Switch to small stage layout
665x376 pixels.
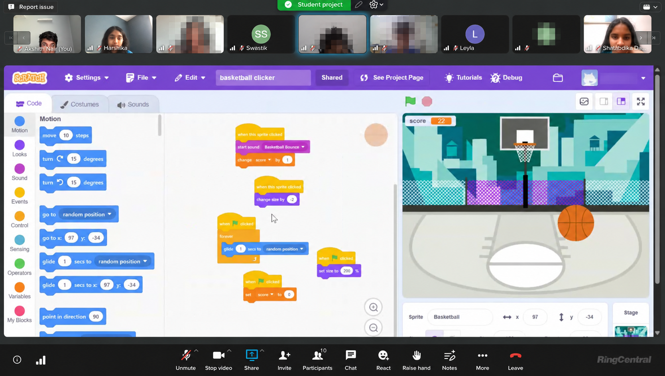(x=604, y=101)
